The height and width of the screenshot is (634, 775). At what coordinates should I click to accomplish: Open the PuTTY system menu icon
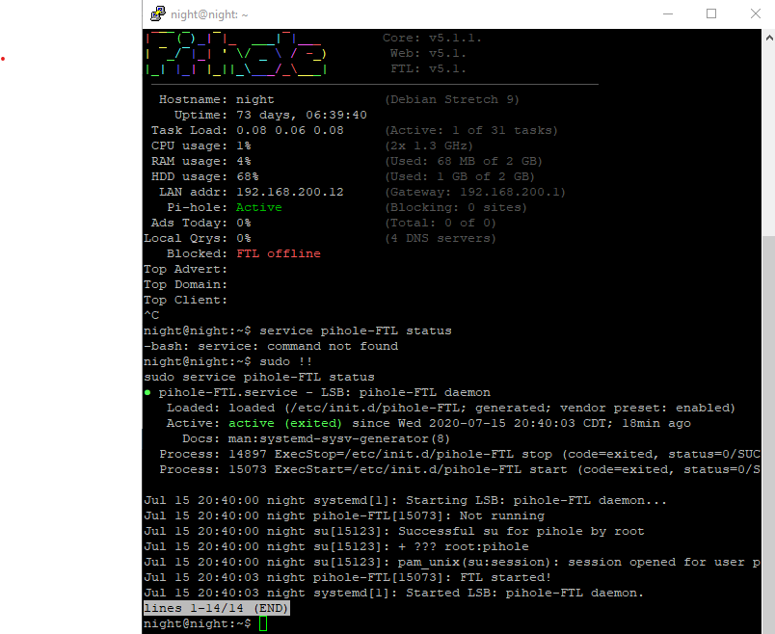tap(157, 14)
